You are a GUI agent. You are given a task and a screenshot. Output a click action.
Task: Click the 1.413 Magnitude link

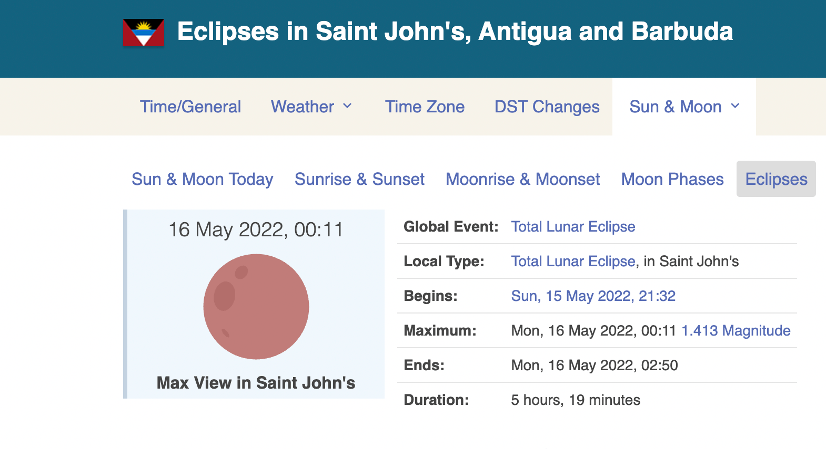(x=736, y=330)
